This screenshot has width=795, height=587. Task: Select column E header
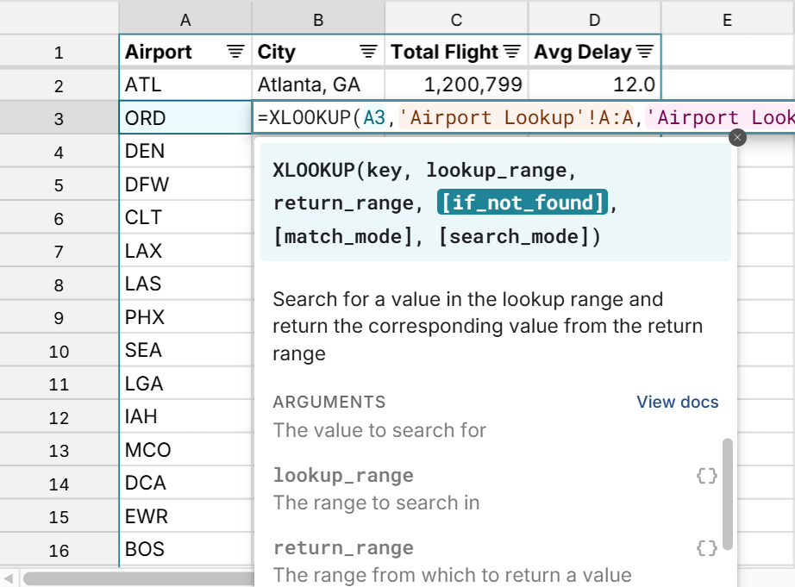point(727,19)
